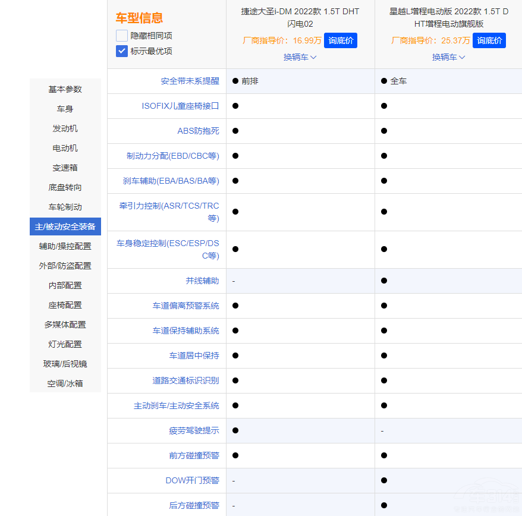
Task: Click the 疲劳驾驶提示 link
Action: (194, 430)
